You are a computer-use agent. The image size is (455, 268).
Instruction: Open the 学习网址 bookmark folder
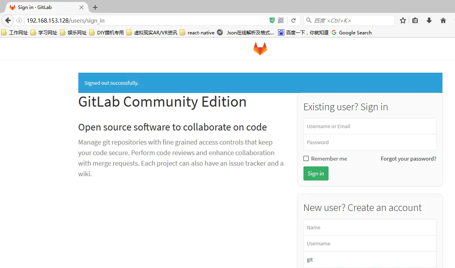pos(44,33)
